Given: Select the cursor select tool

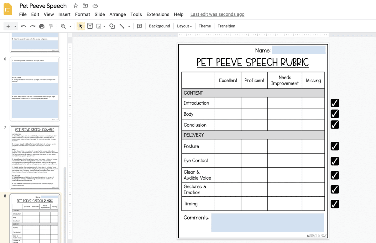Looking at the screenshot, I should pos(81,26).
